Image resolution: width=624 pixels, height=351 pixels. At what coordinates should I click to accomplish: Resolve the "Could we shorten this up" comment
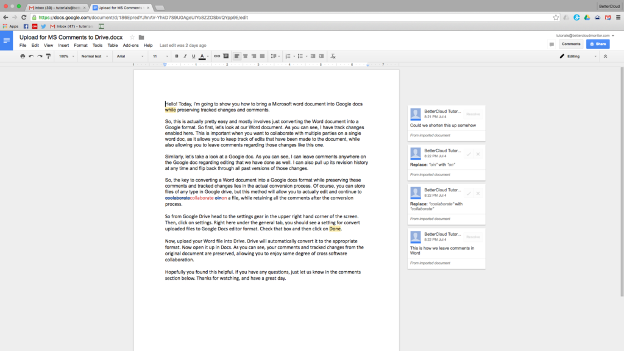click(473, 114)
